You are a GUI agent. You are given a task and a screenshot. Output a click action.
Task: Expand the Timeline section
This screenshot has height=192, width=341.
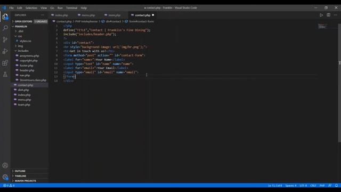(x=30, y=176)
